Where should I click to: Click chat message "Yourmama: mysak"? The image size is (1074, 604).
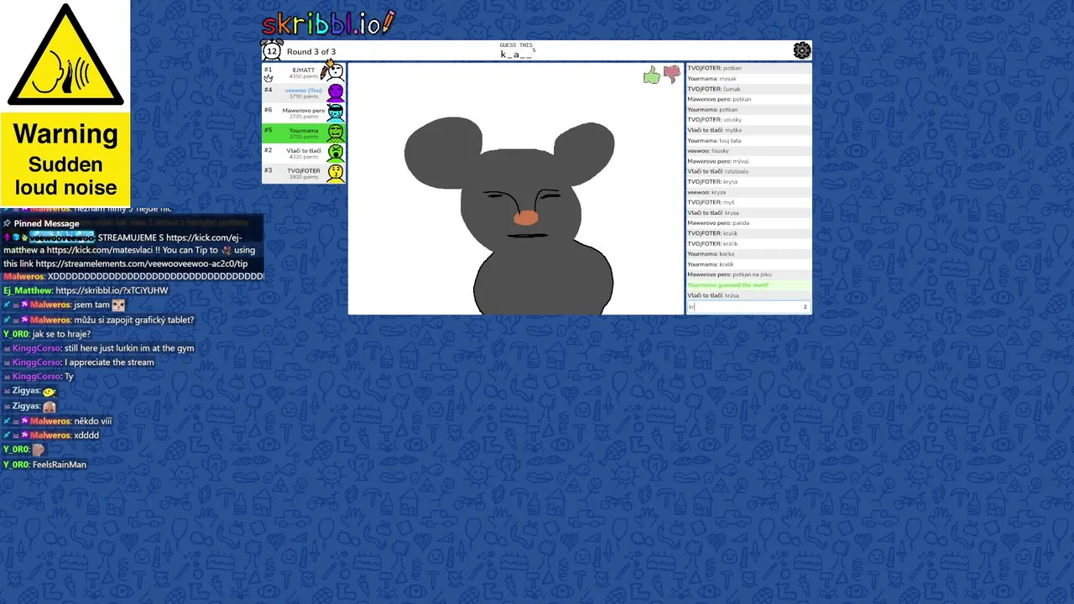pyautogui.click(x=748, y=78)
